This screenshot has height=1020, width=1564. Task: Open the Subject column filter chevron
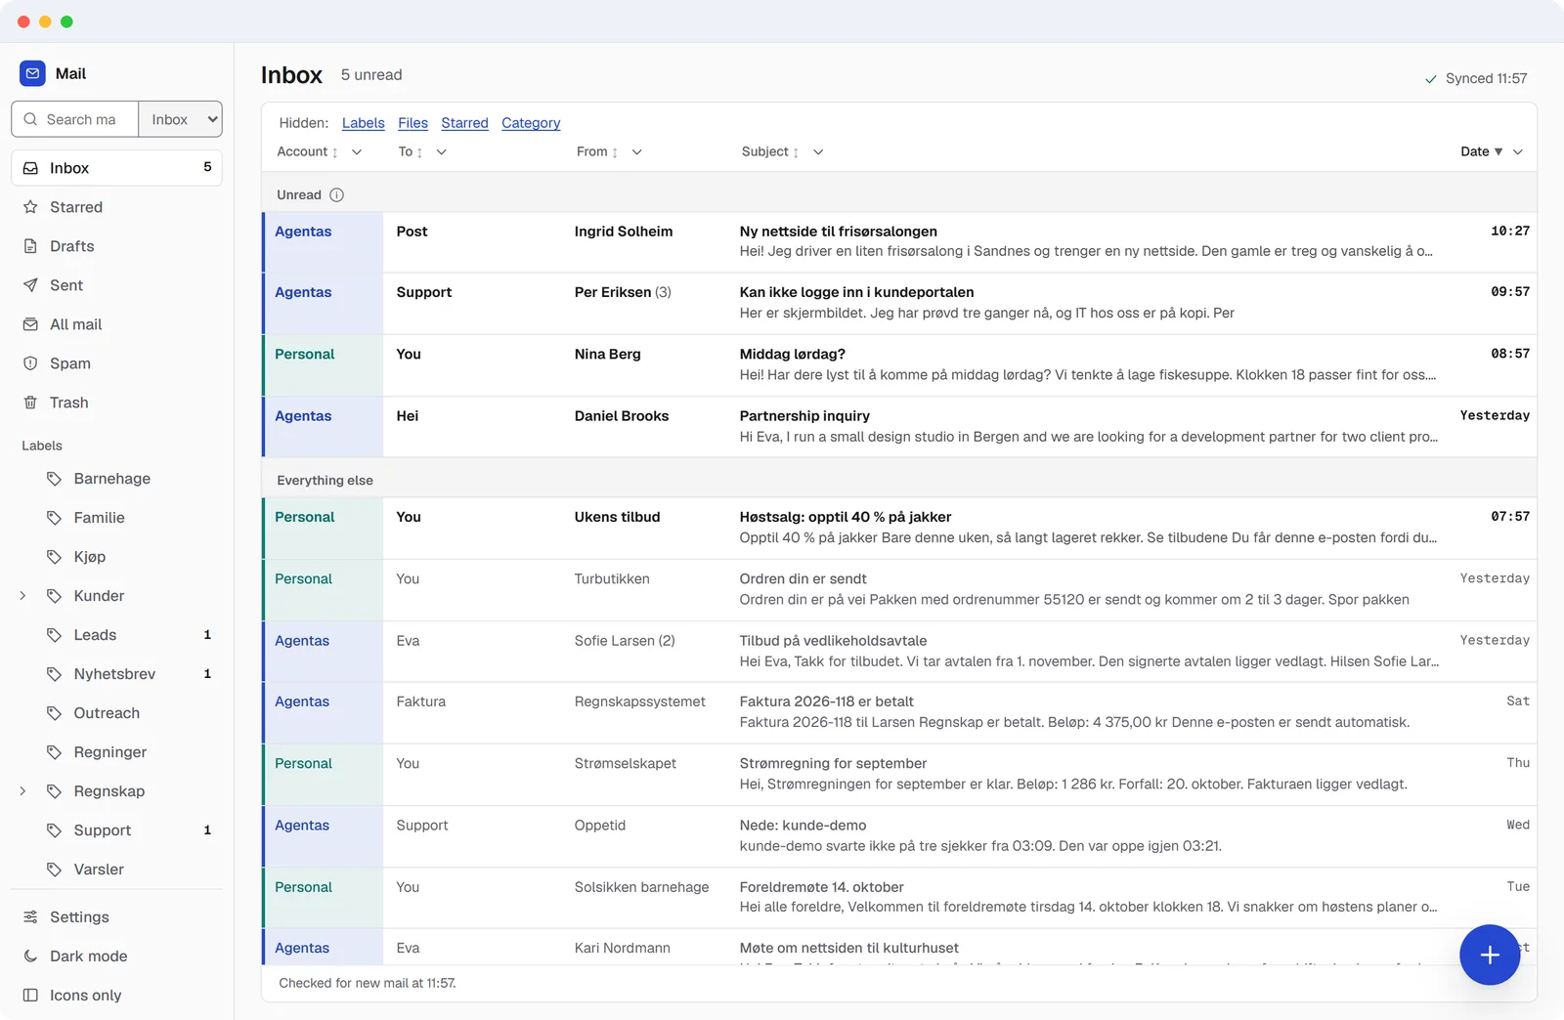[819, 152]
